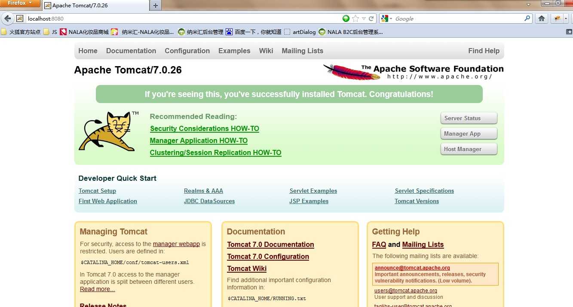The width and height of the screenshot is (573, 307).
Task: Open Mailing Lists link under Getting Help
Action: [x=423, y=244]
